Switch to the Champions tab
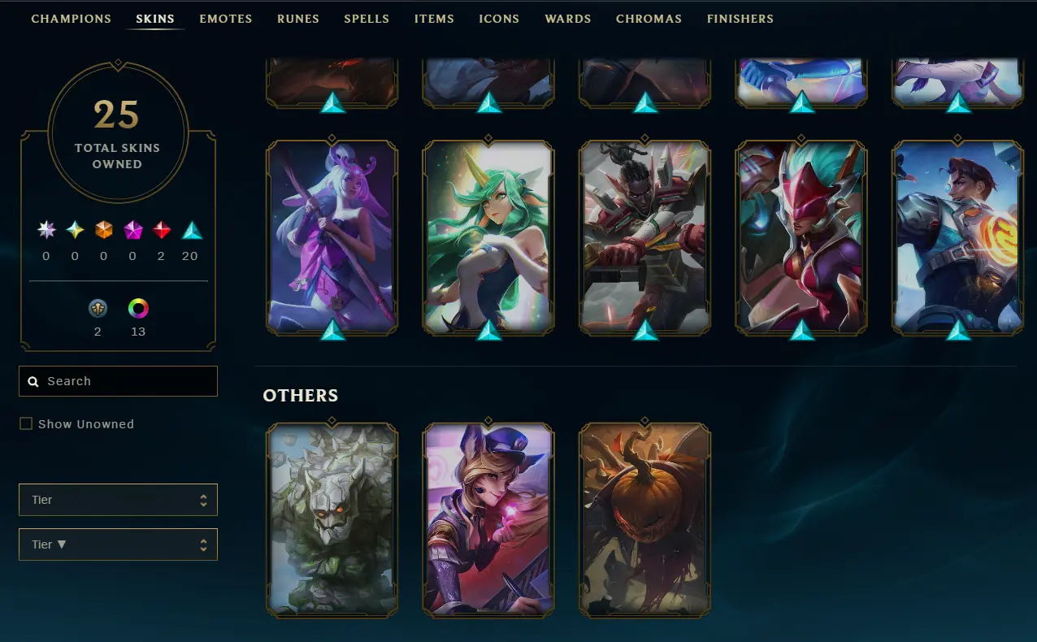 [72, 19]
